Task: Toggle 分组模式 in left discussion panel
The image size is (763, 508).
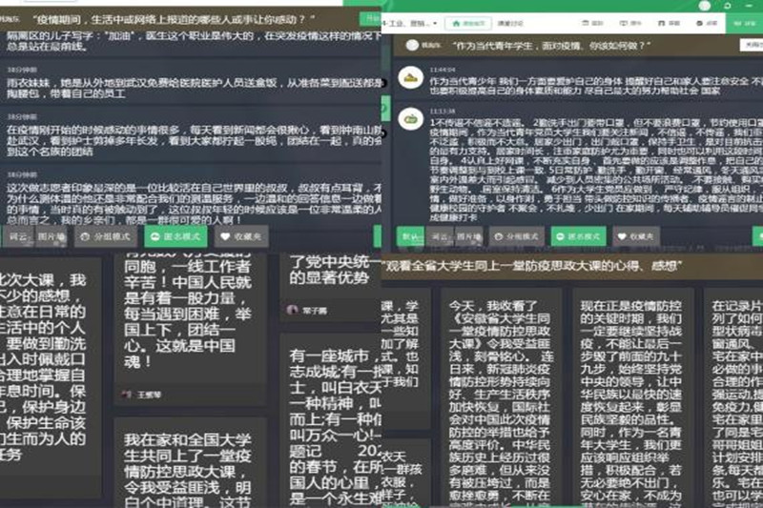Action: pos(106,236)
